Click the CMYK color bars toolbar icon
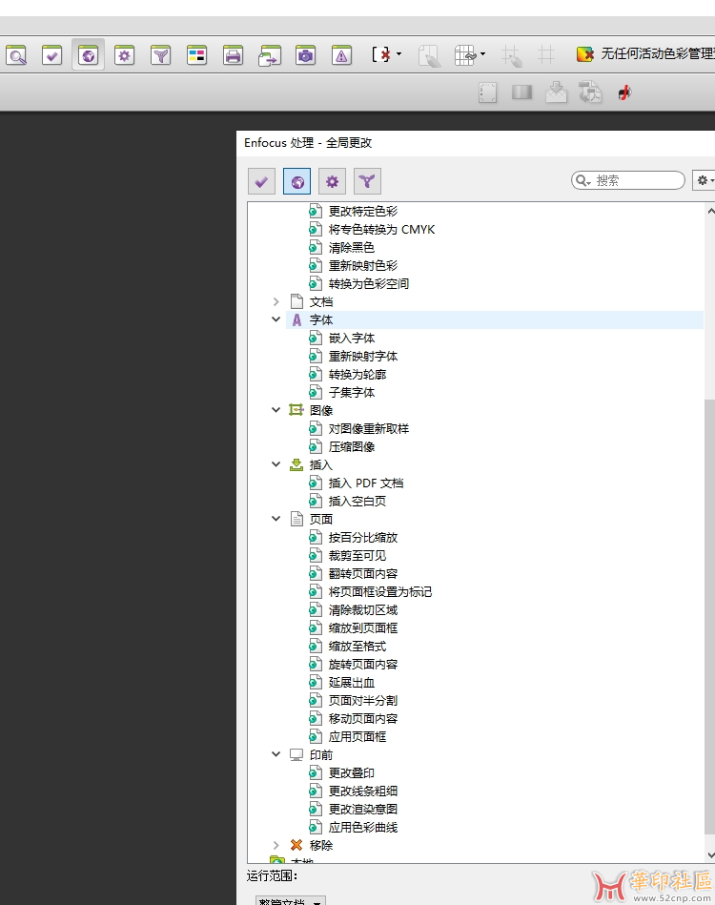The height and width of the screenshot is (905, 715). (196, 55)
